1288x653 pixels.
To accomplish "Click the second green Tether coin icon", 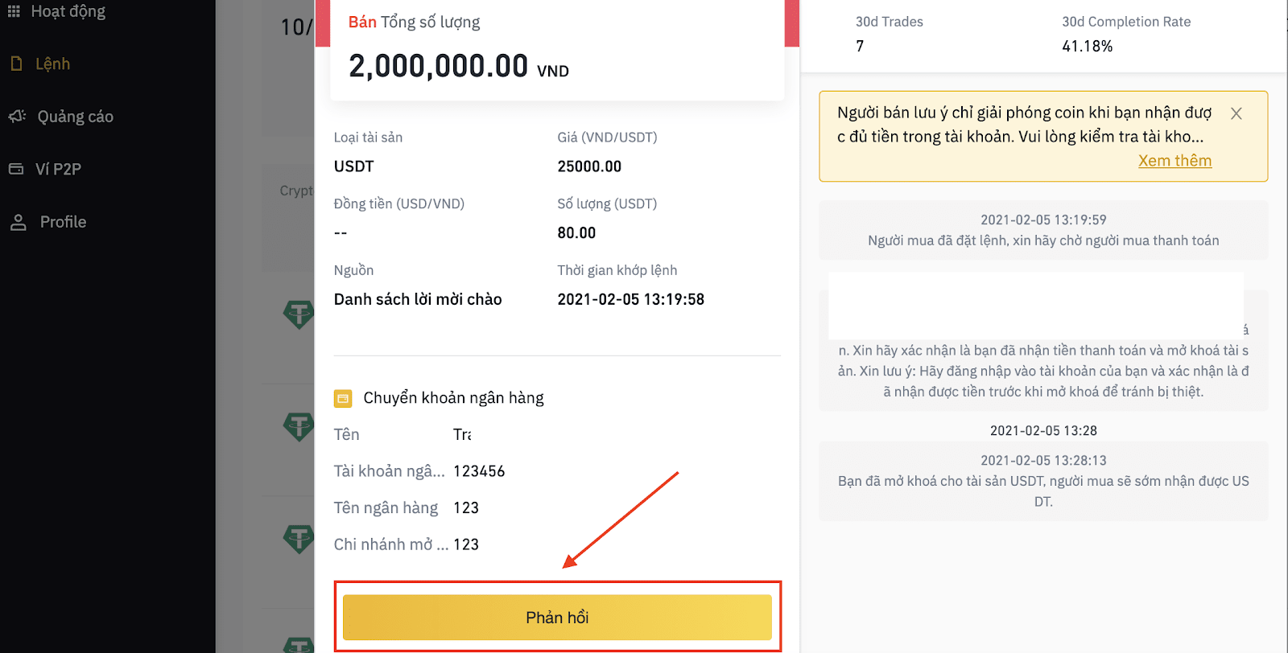I will point(299,426).
